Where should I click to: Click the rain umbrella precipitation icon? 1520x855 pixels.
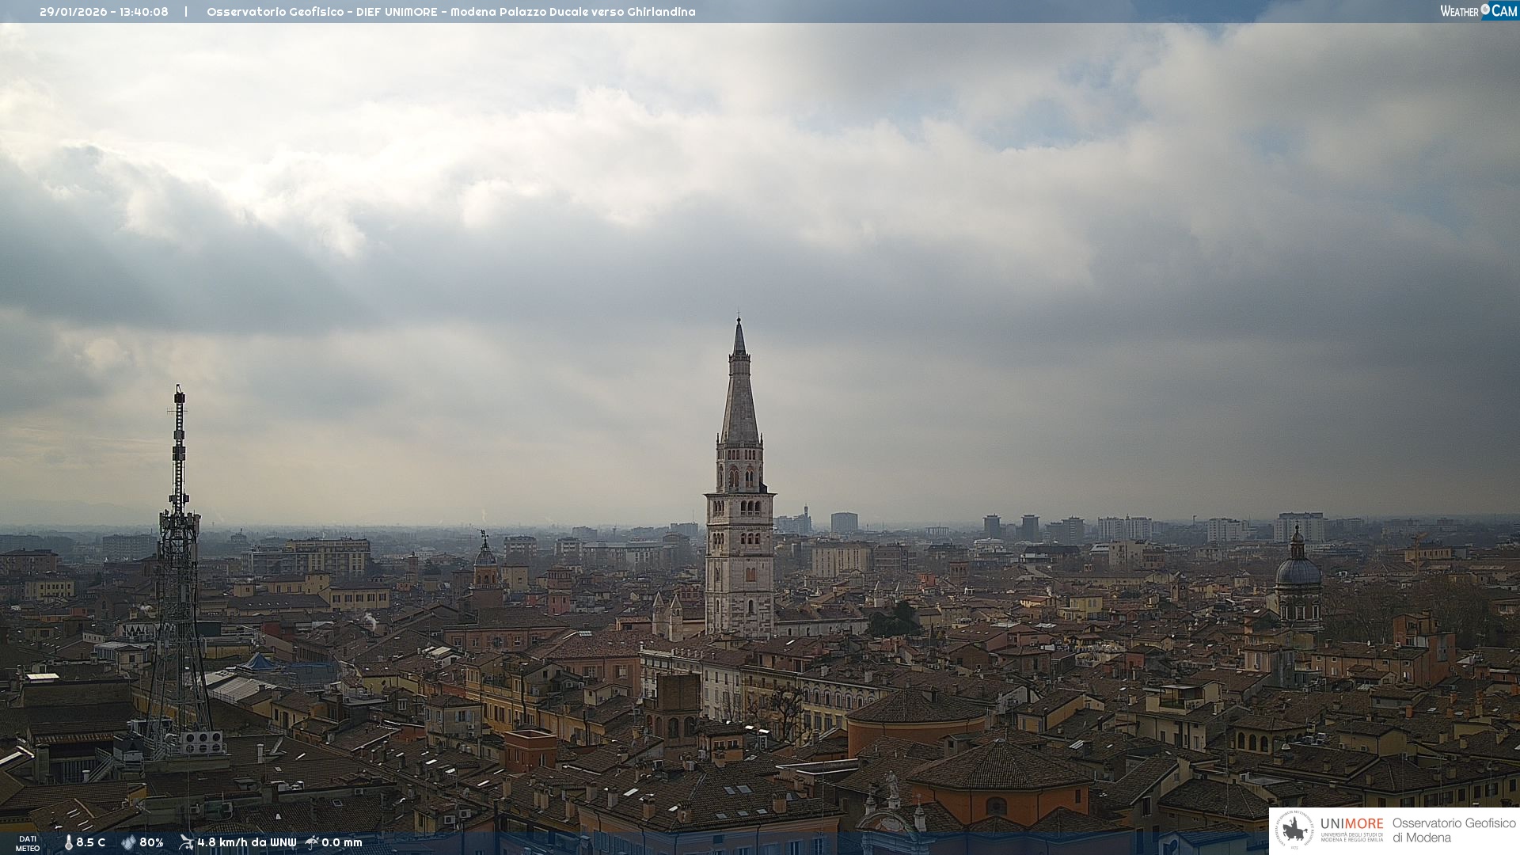(312, 842)
